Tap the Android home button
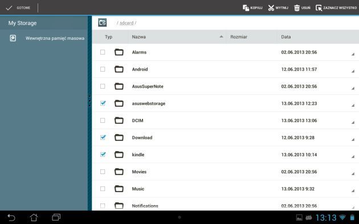359x224 pixels. (34, 217)
